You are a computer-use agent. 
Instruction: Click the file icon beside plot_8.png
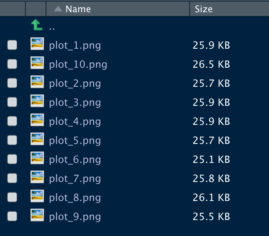pyautogui.click(x=37, y=196)
